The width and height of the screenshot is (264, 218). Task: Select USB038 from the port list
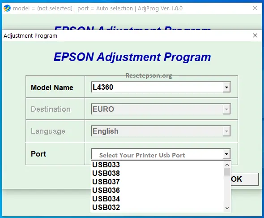(x=158, y=173)
